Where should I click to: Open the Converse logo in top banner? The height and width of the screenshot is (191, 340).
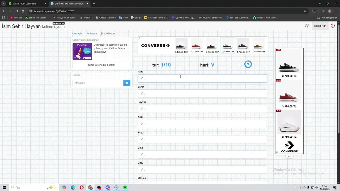155,46
